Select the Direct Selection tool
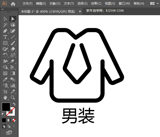The height and width of the screenshot is (137, 160). pyautogui.click(x=13, y=19)
